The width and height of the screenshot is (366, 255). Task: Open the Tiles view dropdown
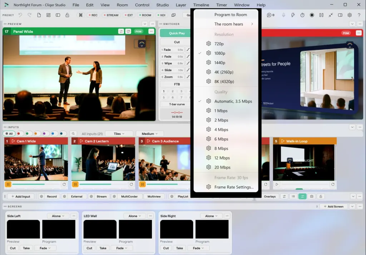[119, 133]
